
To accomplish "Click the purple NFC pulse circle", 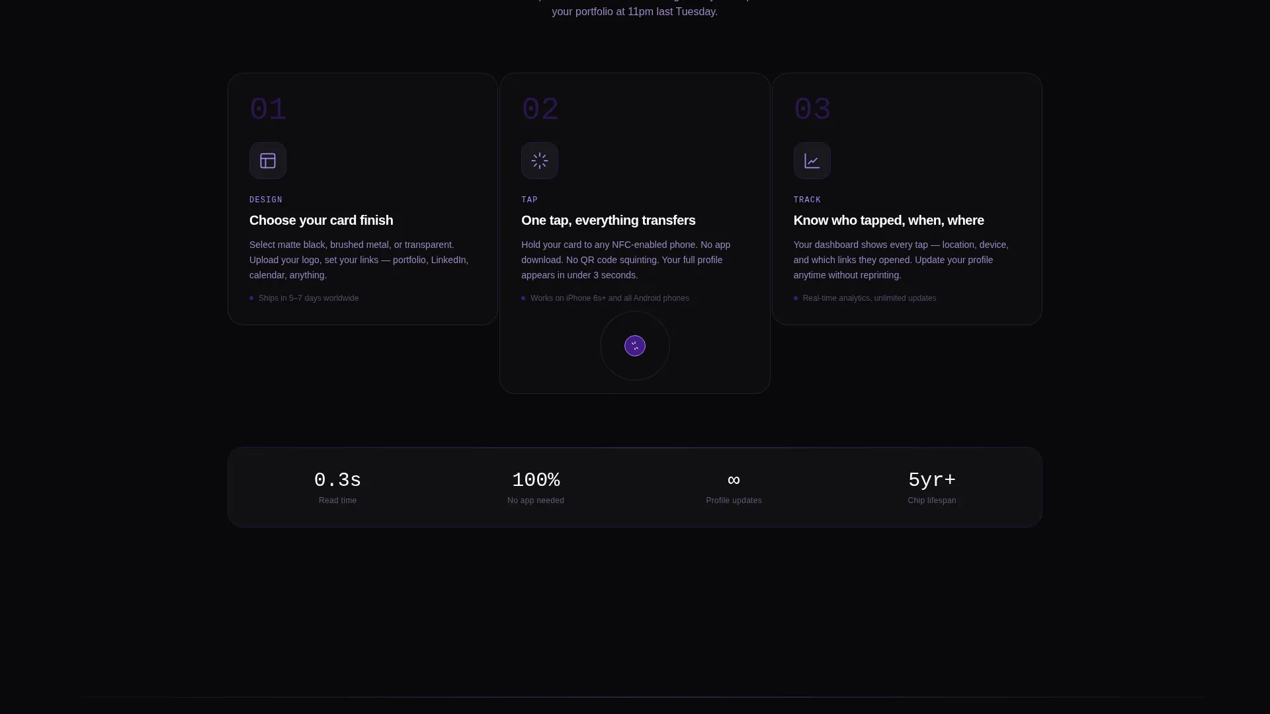I will (635, 346).
